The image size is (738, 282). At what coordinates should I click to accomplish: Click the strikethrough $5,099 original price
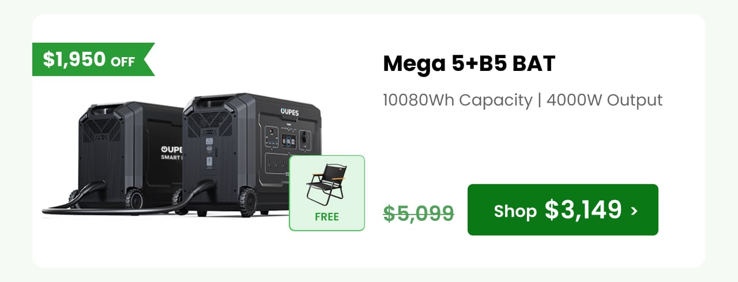[x=419, y=213]
